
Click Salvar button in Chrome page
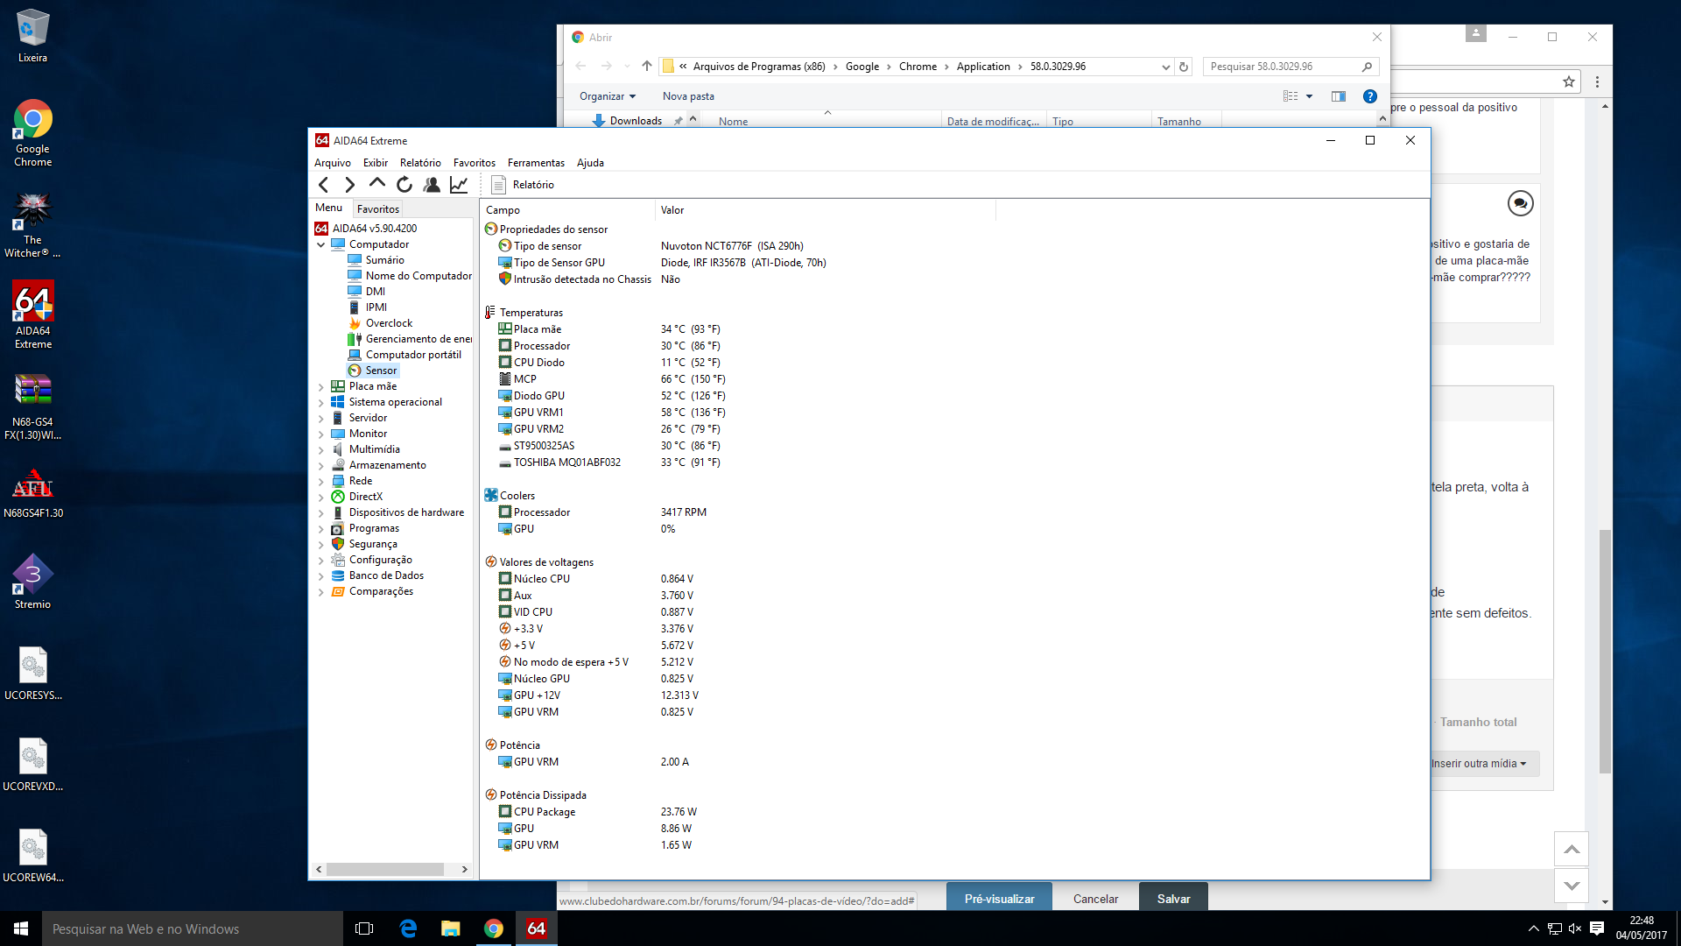click(1173, 899)
